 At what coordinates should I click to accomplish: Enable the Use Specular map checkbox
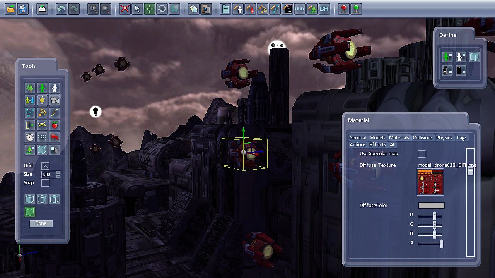click(x=422, y=154)
